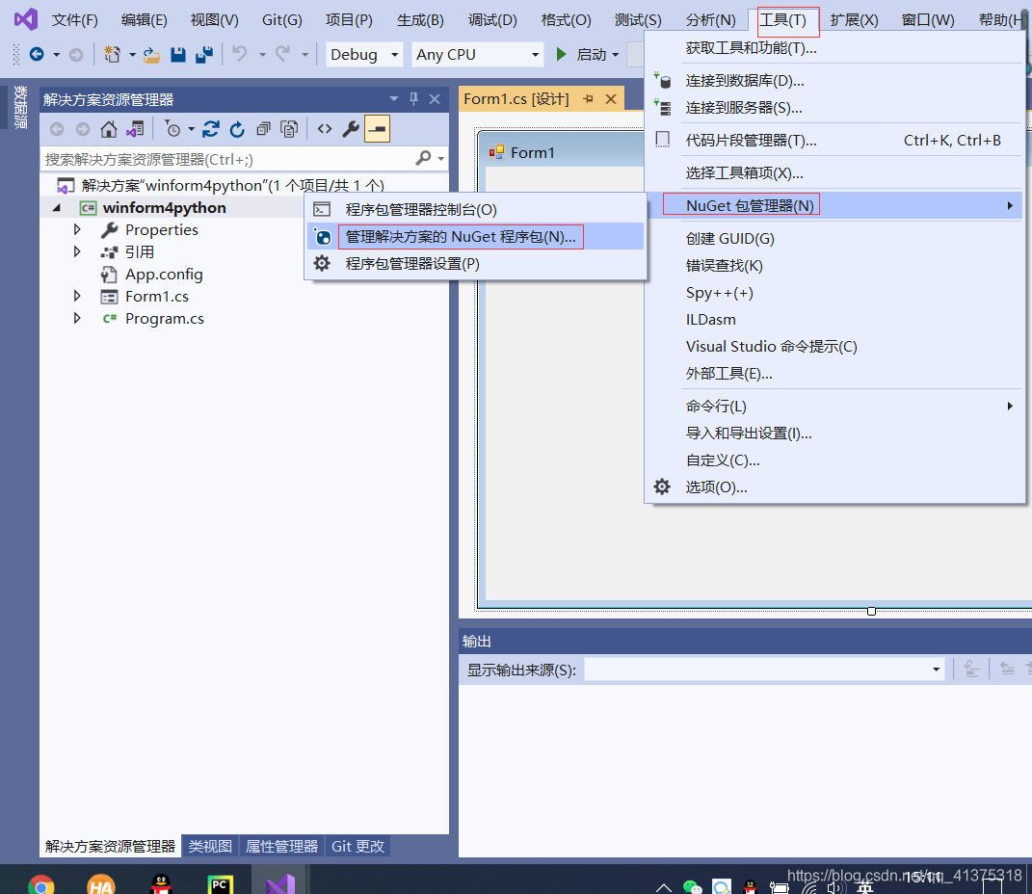Save all files using the toolbar icon
Image resolution: width=1032 pixels, height=894 pixels.
point(202,54)
